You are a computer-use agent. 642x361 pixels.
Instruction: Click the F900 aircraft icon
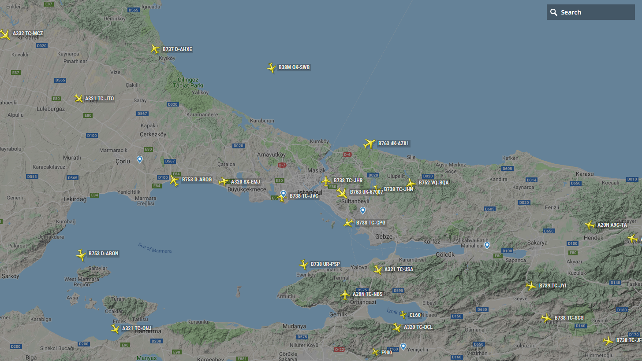point(375,352)
